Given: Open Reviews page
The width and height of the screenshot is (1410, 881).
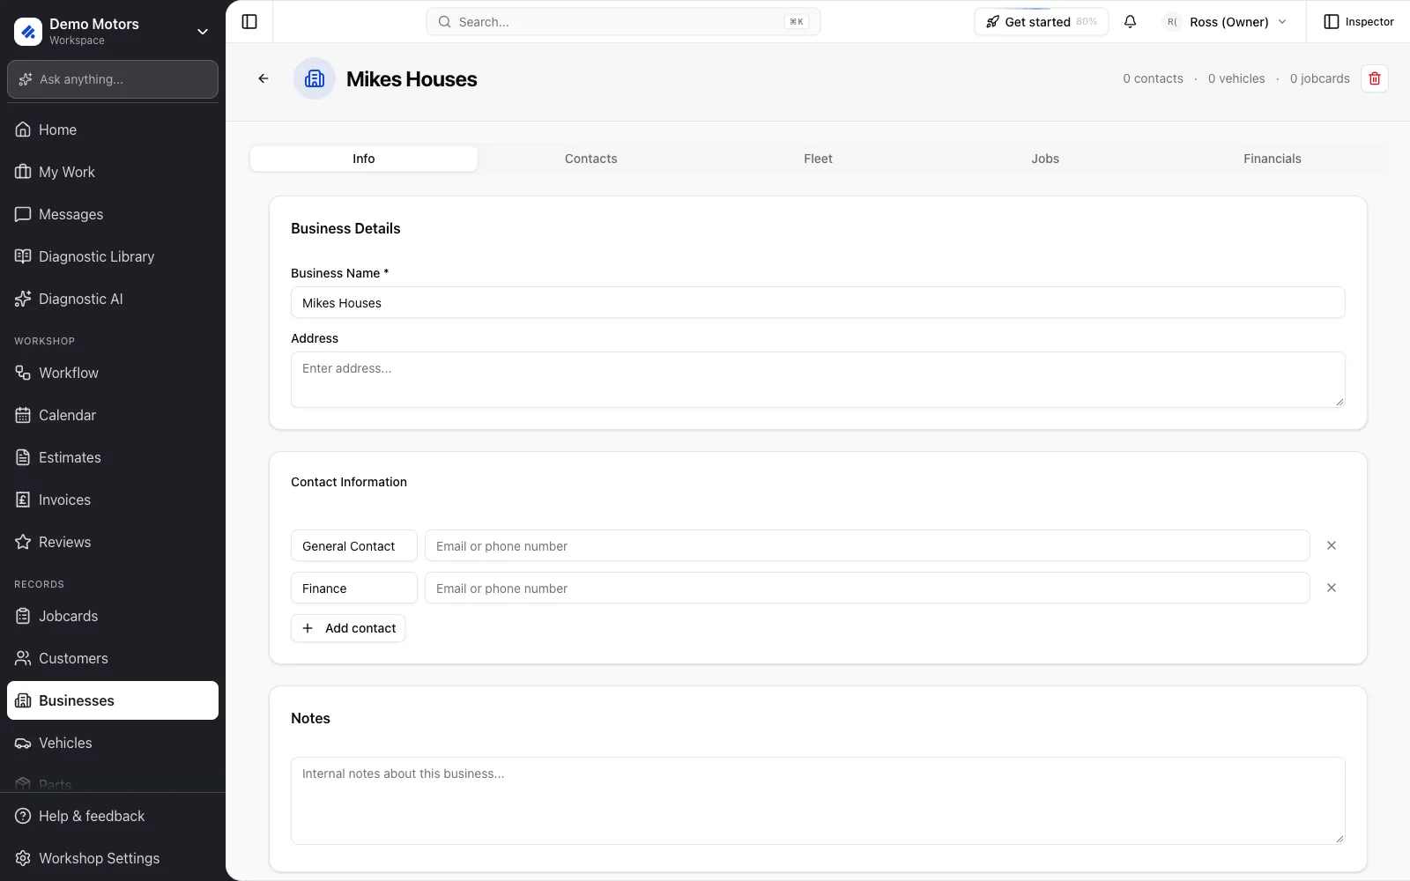Looking at the screenshot, I should point(113,542).
